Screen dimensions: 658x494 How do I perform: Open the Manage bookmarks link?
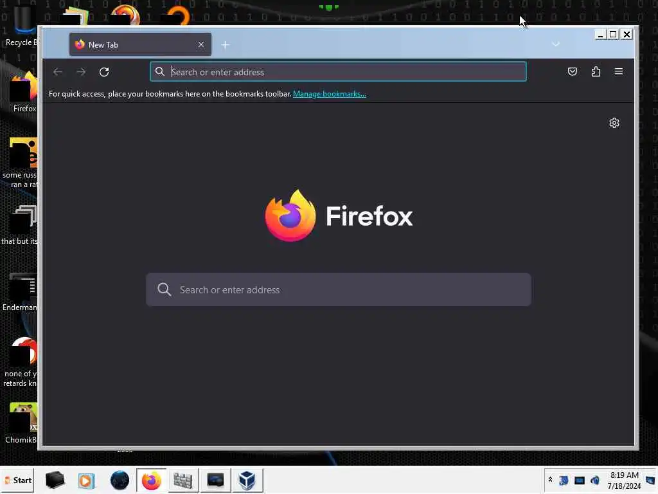coord(330,94)
